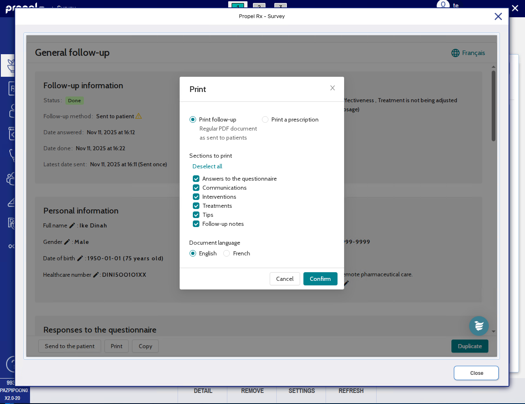The image size is (525, 404).
Task: Click the globe icon next to Français
Action: point(455,53)
